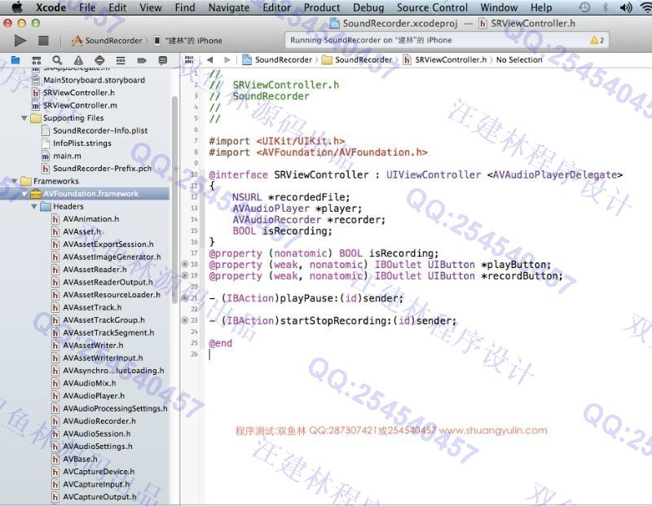Viewport: 652px width, 506px height.
Task: Click the playPause action connection circle
Action: pos(185,297)
